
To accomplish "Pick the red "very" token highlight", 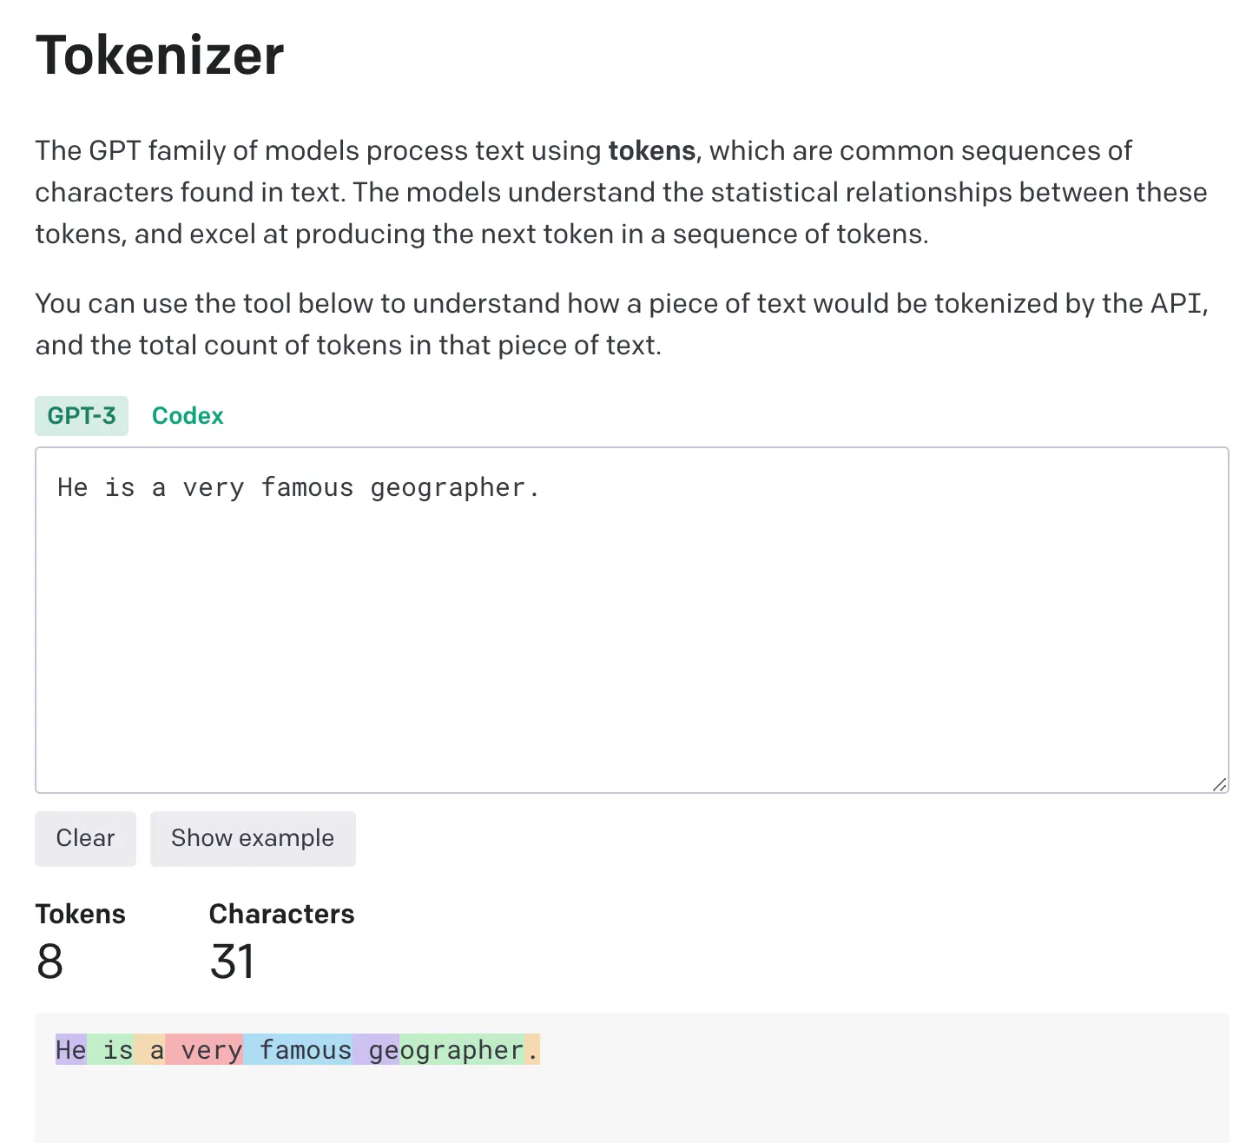I will (205, 1050).
